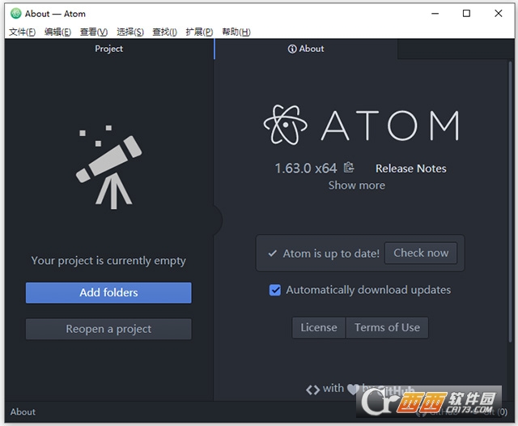The width and height of the screenshot is (518, 426).
Task: Click the info icon on the About tab
Action: click(x=292, y=49)
